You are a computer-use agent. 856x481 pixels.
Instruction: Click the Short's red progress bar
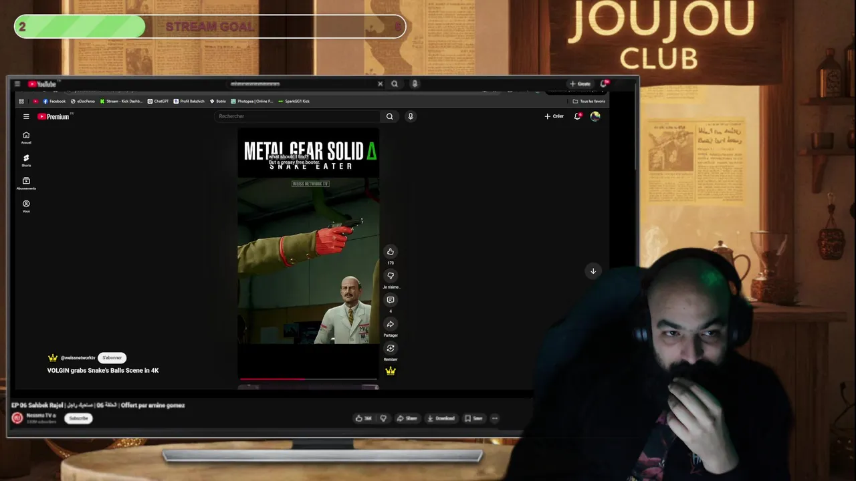coord(308,379)
